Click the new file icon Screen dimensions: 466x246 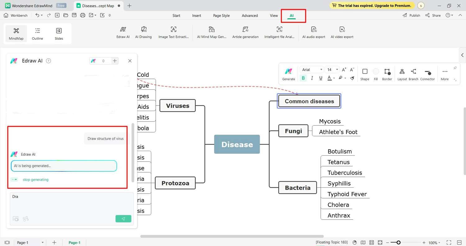tap(57, 15)
